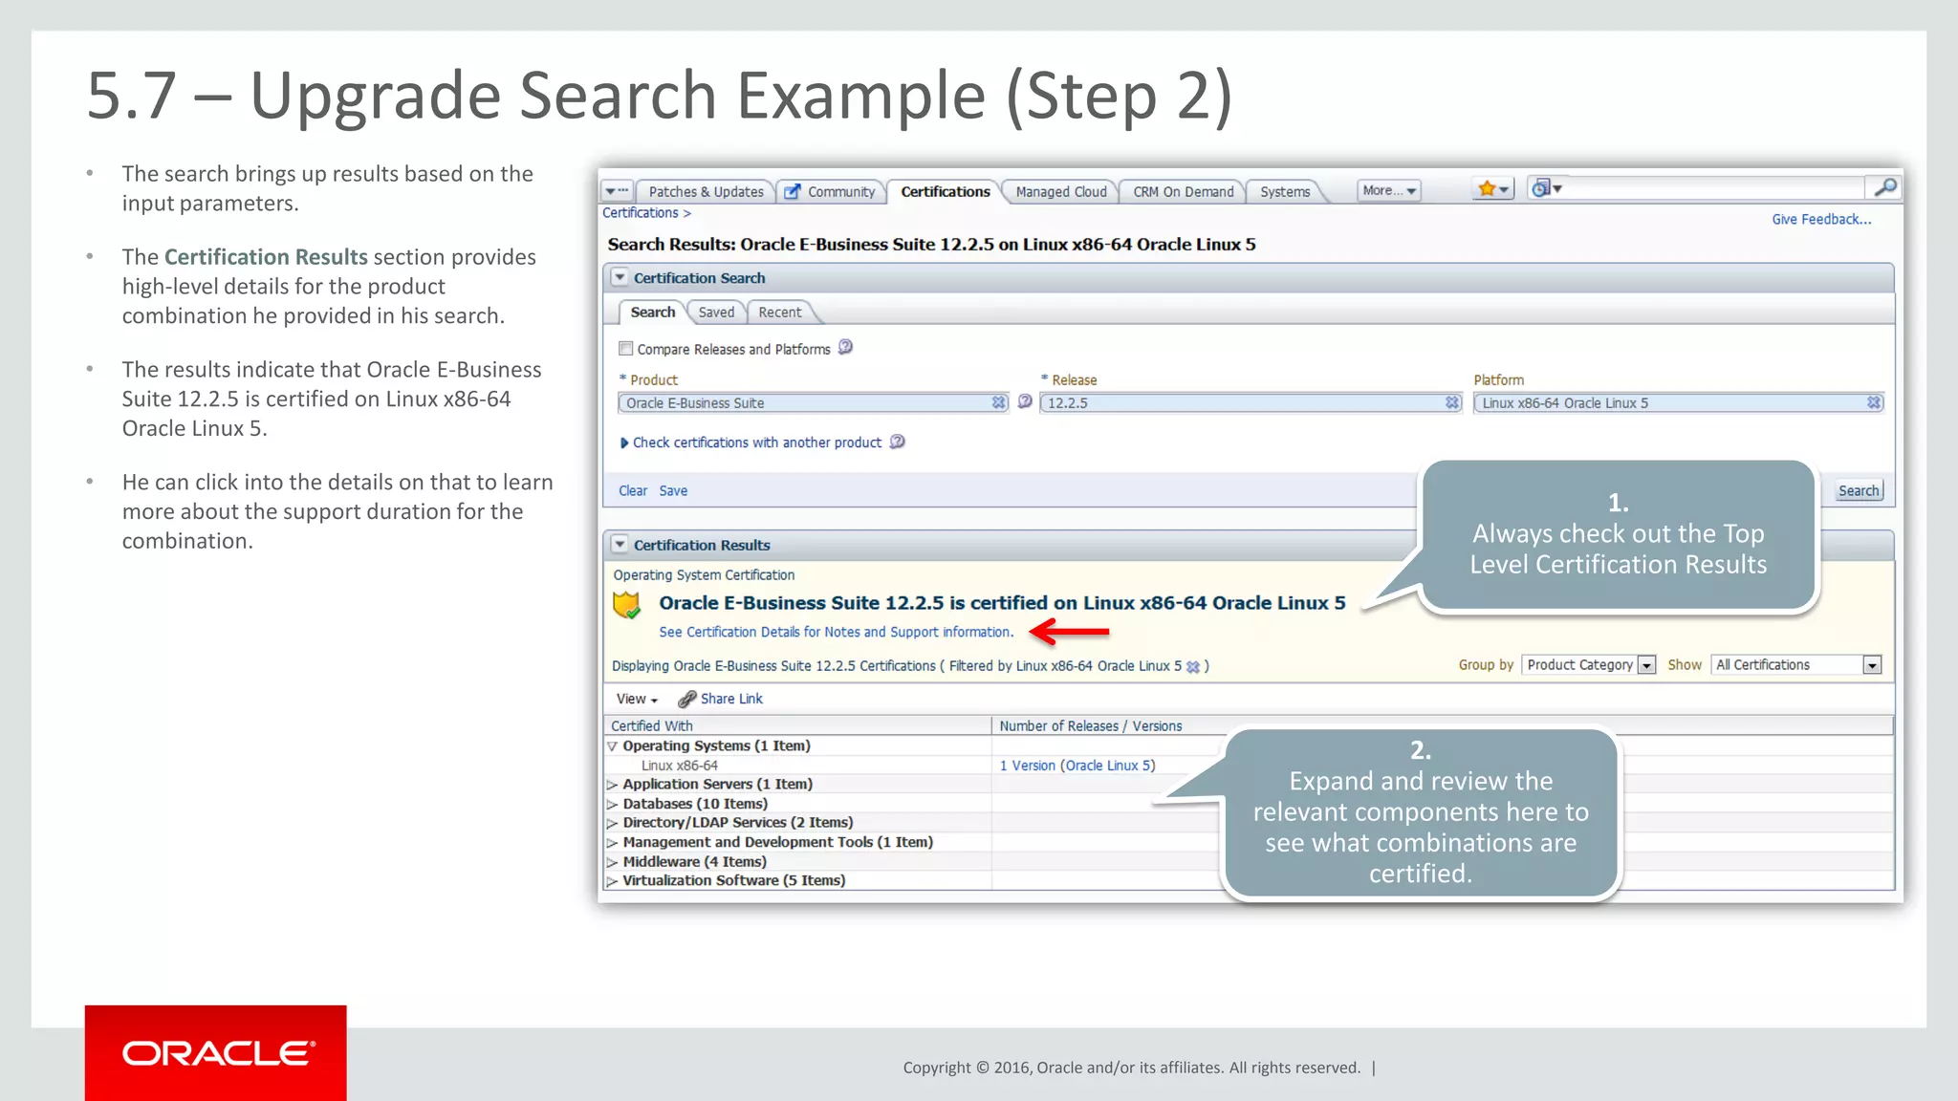Image resolution: width=1958 pixels, height=1101 pixels.
Task: Open the Systems tab
Action: (1284, 192)
